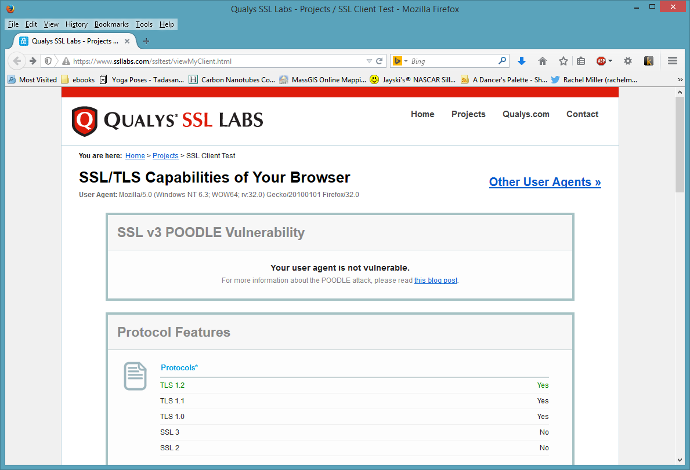Open the tracking shield icon in address bar

click(x=48, y=61)
